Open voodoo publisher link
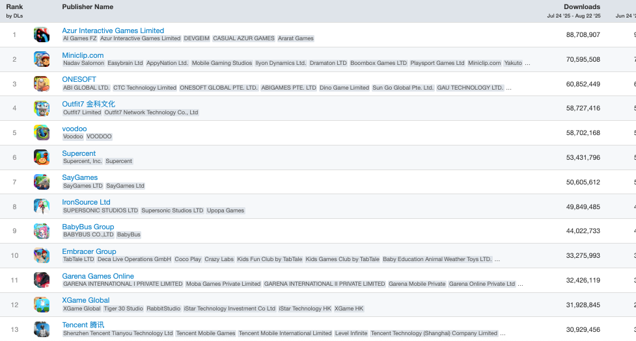This screenshot has width=636, height=341. [74, 129]
